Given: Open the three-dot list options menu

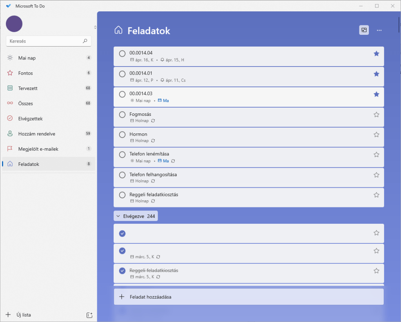Looking at the screenshot, I should click(x=379, y=30).
